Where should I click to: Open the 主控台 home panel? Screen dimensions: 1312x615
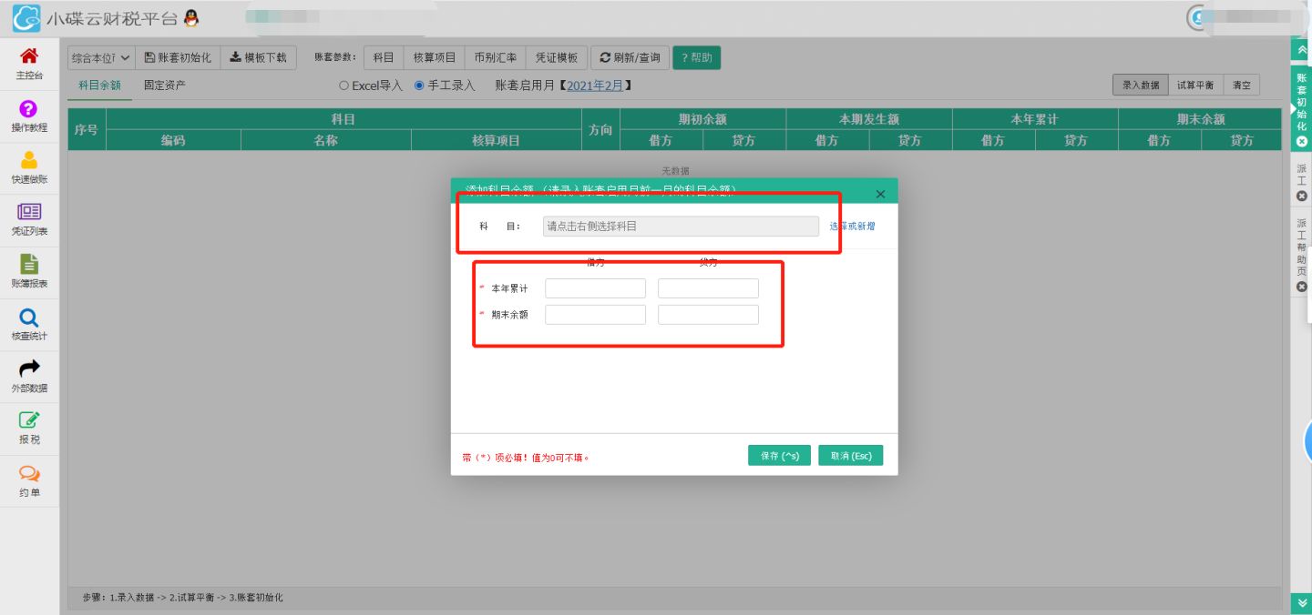coord(27,64)
